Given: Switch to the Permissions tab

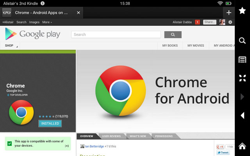Looking at the screenshot, I should tap(164, 136).
